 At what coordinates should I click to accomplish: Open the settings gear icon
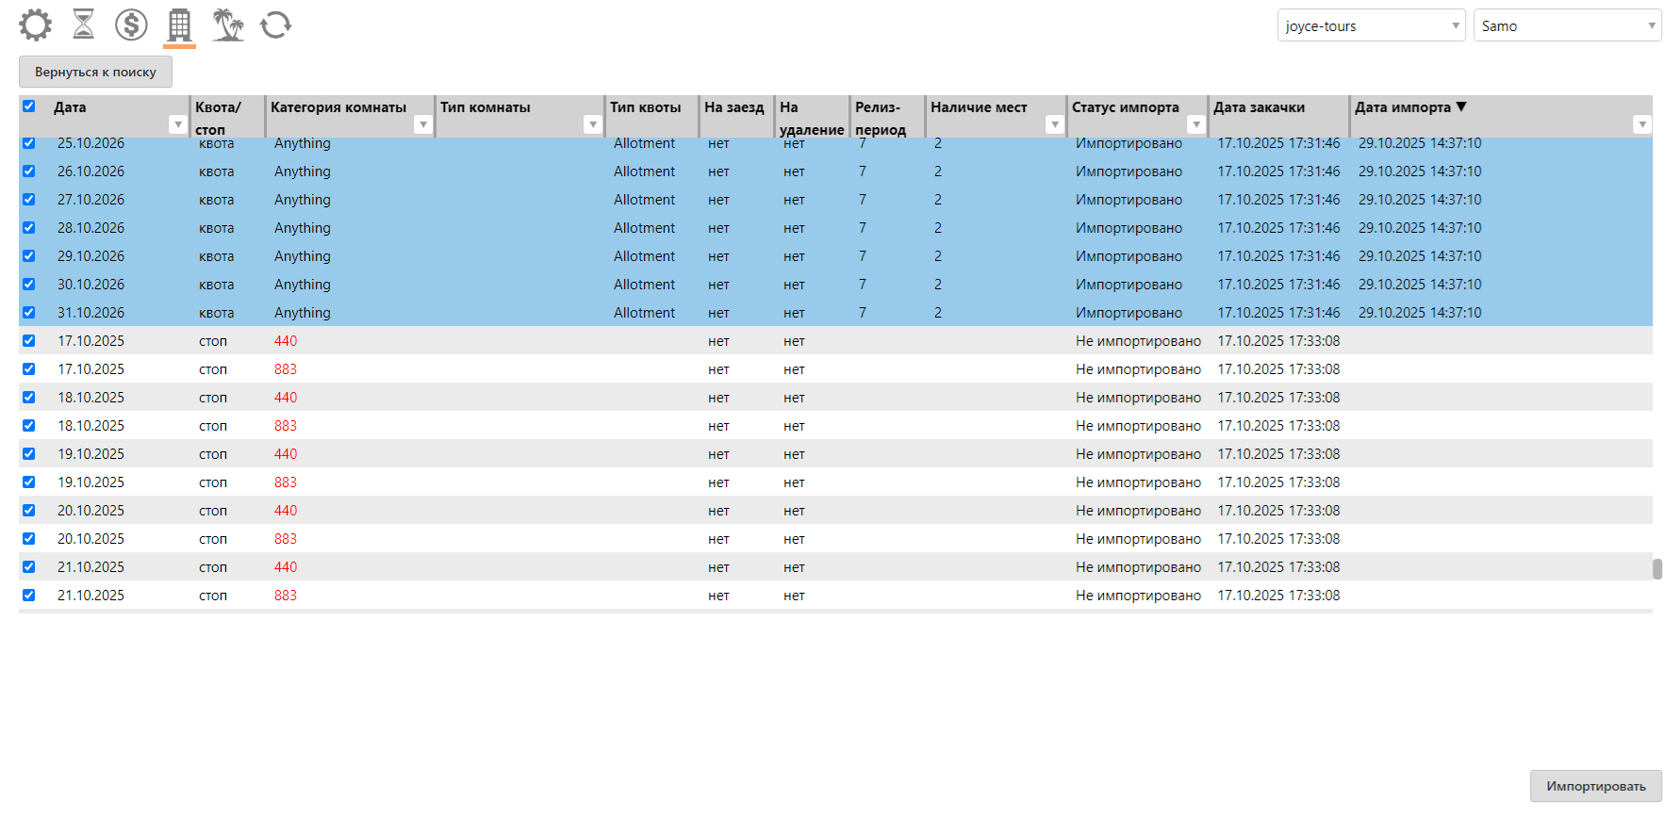pyautogui.click(x=35, y=25)
